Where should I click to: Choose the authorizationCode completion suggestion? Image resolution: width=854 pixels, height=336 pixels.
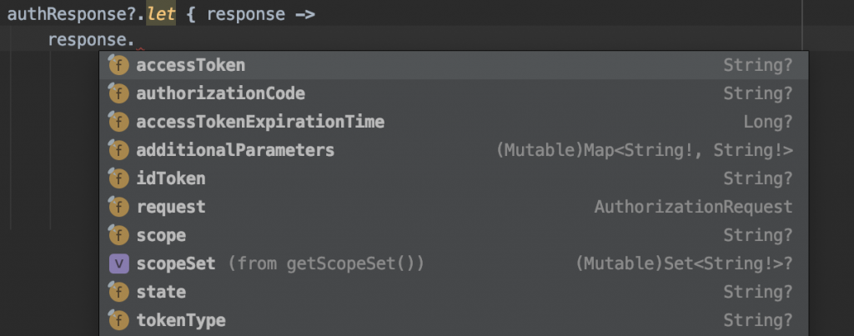(220, 93)
